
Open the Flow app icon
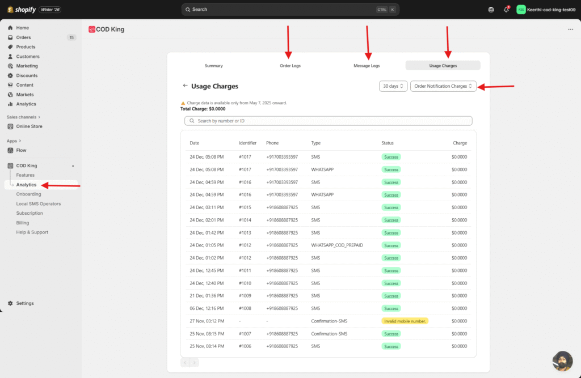click(10, 150)
